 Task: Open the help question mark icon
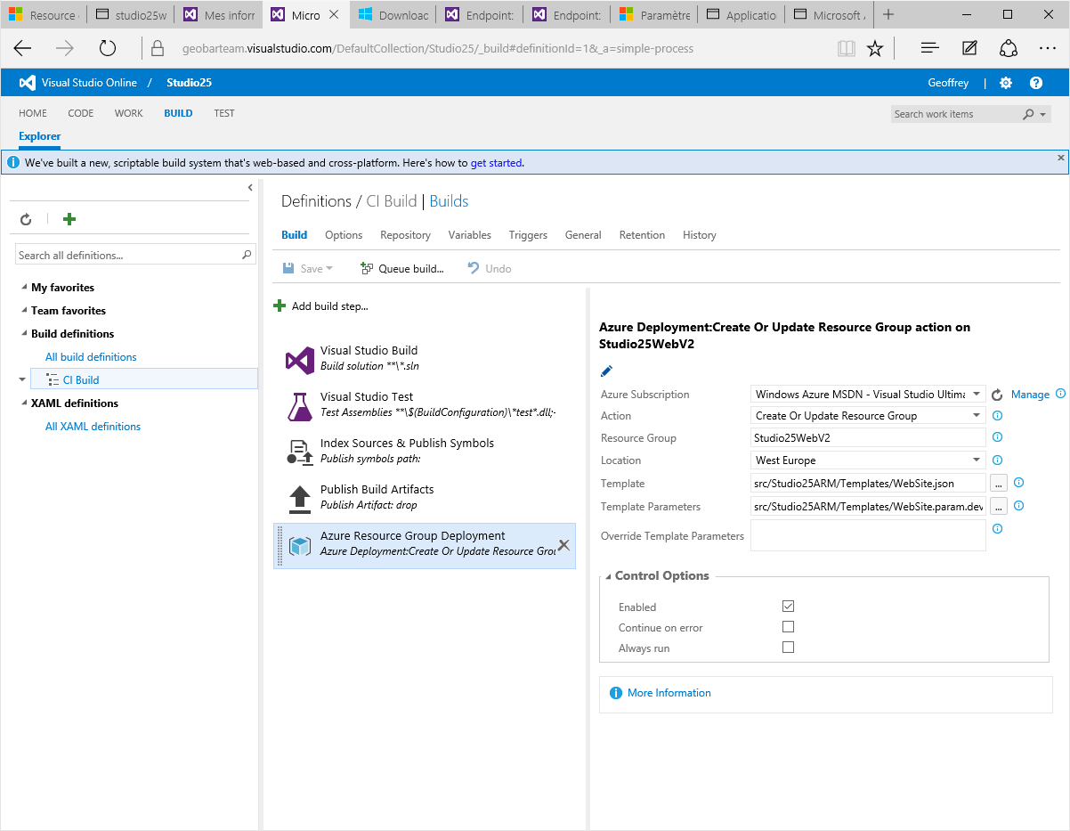pyautogui.click(x=1036, y=83)
